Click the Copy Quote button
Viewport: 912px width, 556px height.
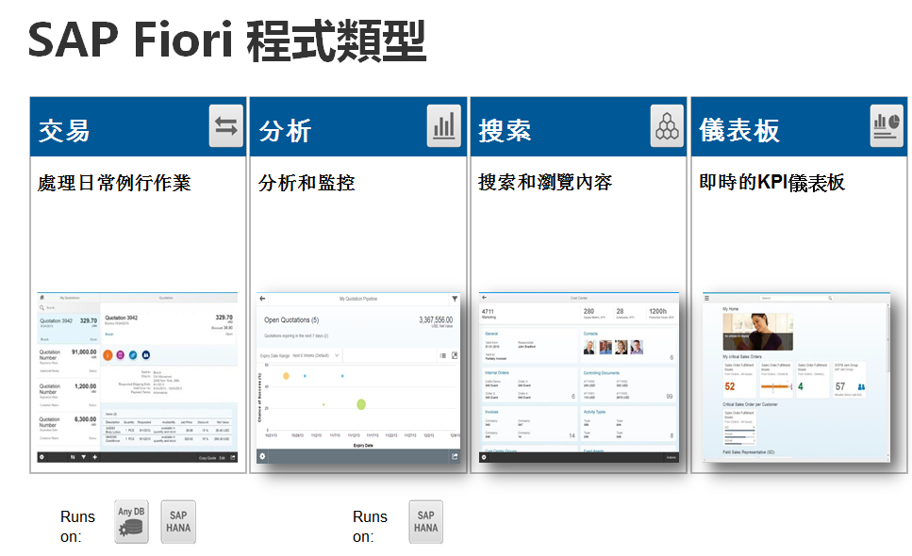[x=207, y=458]
